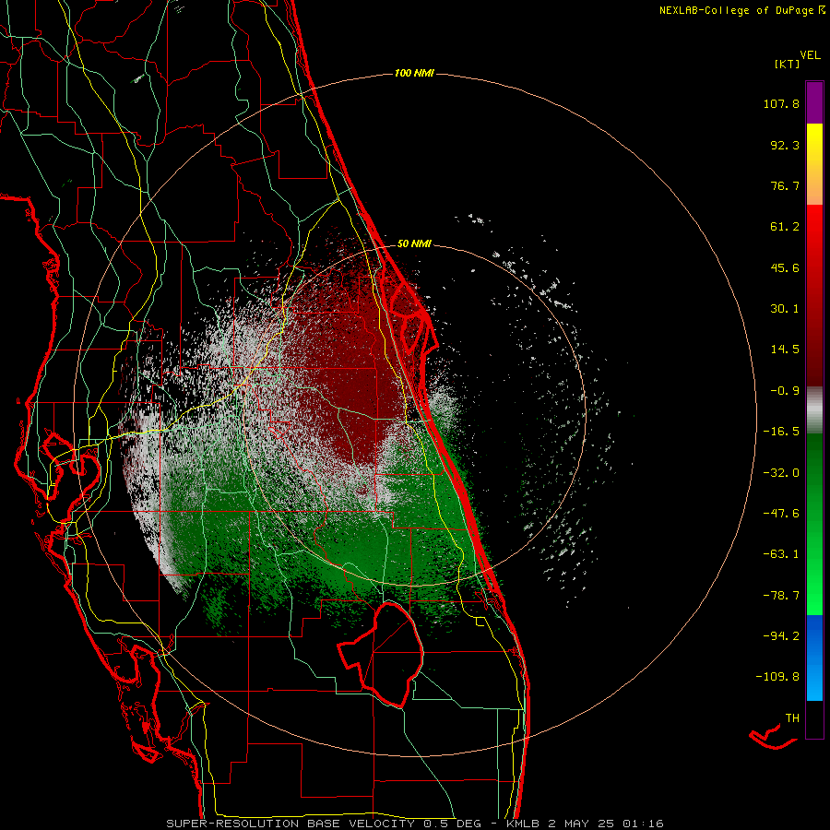
Task: Click the -94.2 legend value
Action: 781,635
